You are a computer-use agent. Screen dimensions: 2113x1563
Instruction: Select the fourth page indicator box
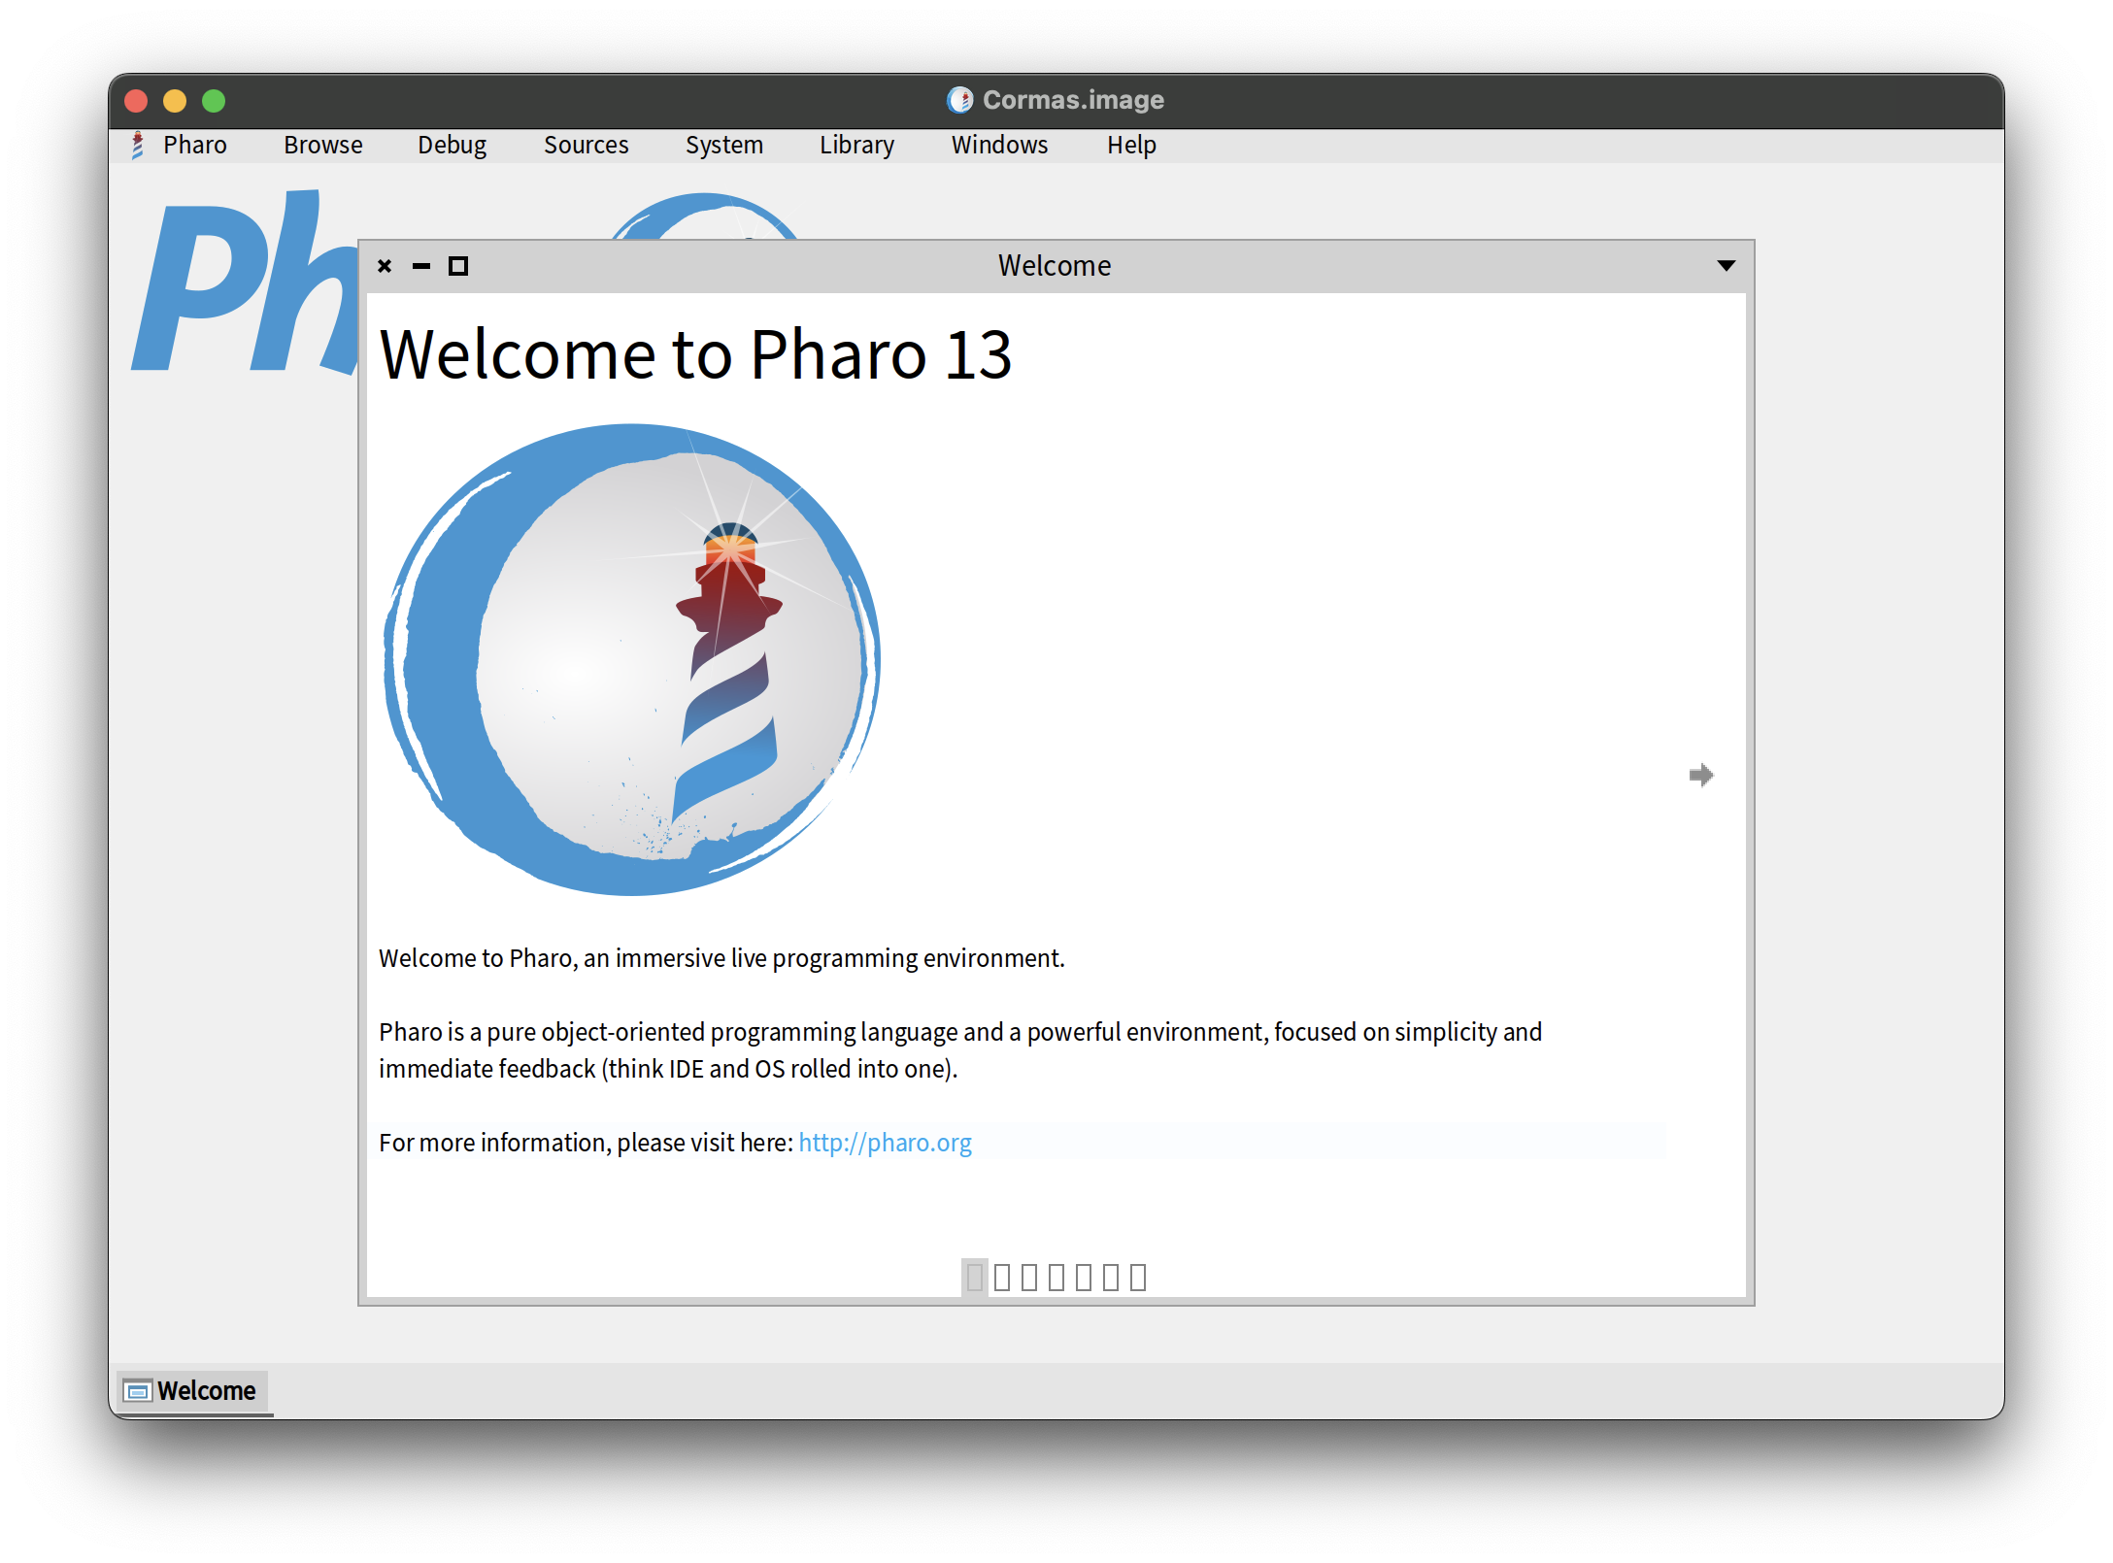point(1056,1277)
